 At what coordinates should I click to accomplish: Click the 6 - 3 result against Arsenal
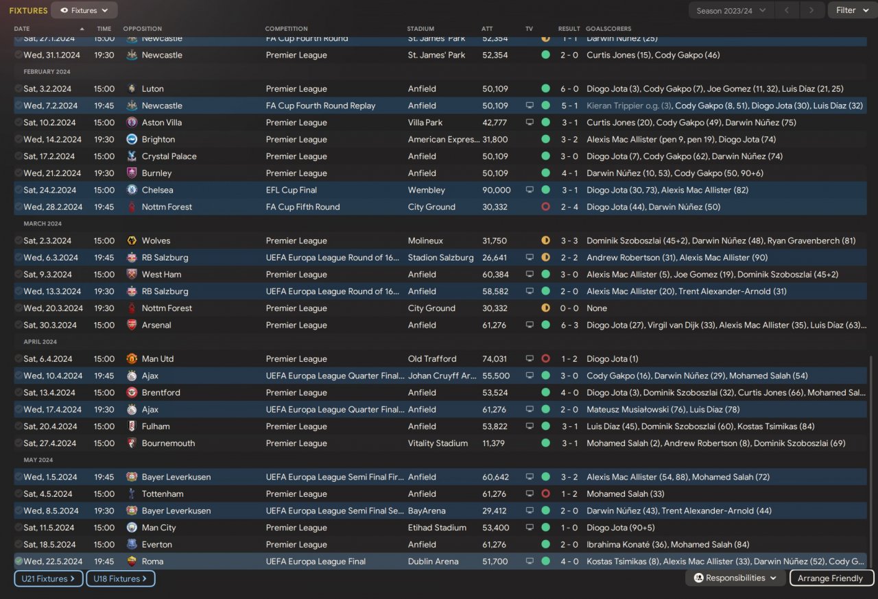pyautogui.click(x=569, y=325)
